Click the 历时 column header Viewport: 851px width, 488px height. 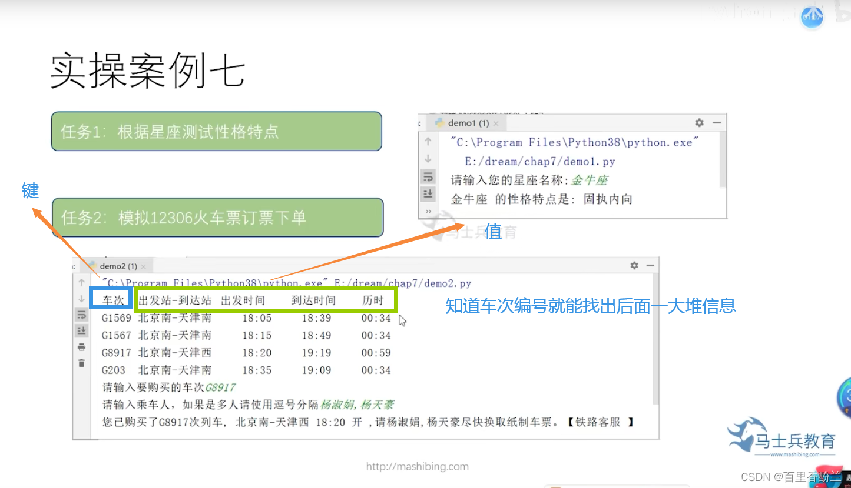[x=373, y=300]
